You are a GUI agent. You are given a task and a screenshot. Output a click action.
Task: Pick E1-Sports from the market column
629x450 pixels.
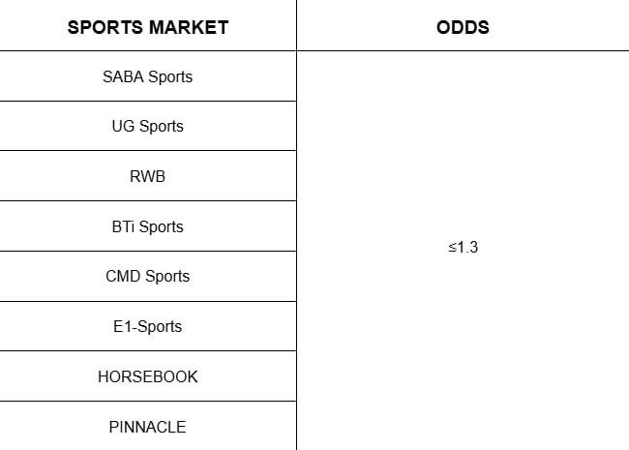coord(147,326)
